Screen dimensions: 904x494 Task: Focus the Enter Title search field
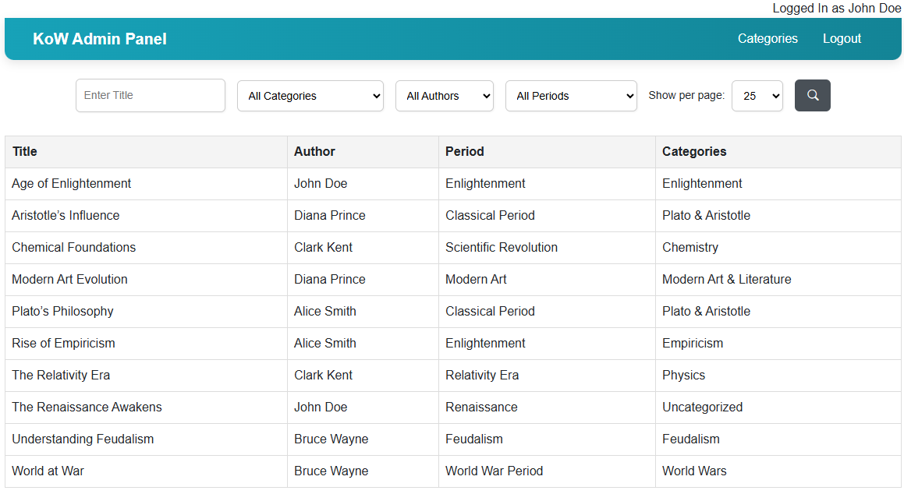(151, 96)
